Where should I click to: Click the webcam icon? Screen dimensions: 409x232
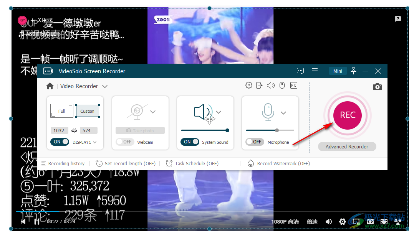(137, 112)
